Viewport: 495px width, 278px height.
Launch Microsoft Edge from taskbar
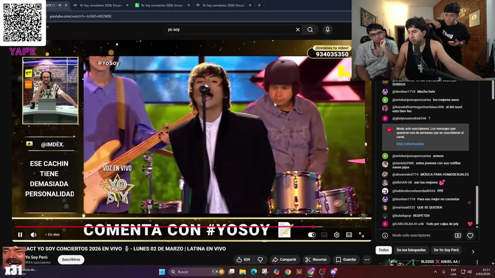(x=254, y=272)
